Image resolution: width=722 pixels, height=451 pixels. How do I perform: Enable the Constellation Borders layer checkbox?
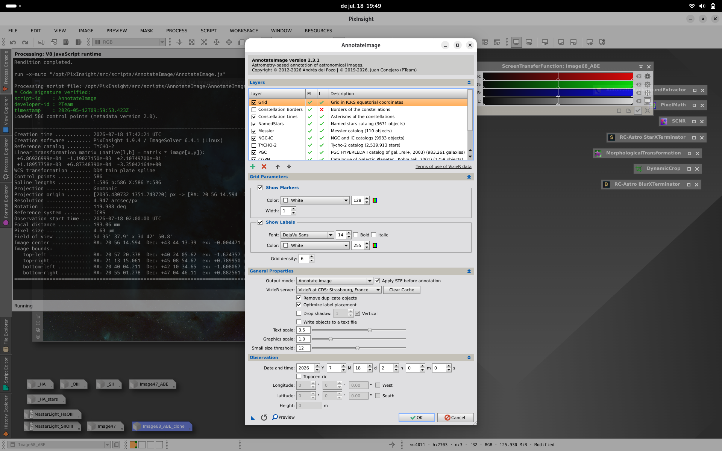pyautogui.click(x=254, y=110)
